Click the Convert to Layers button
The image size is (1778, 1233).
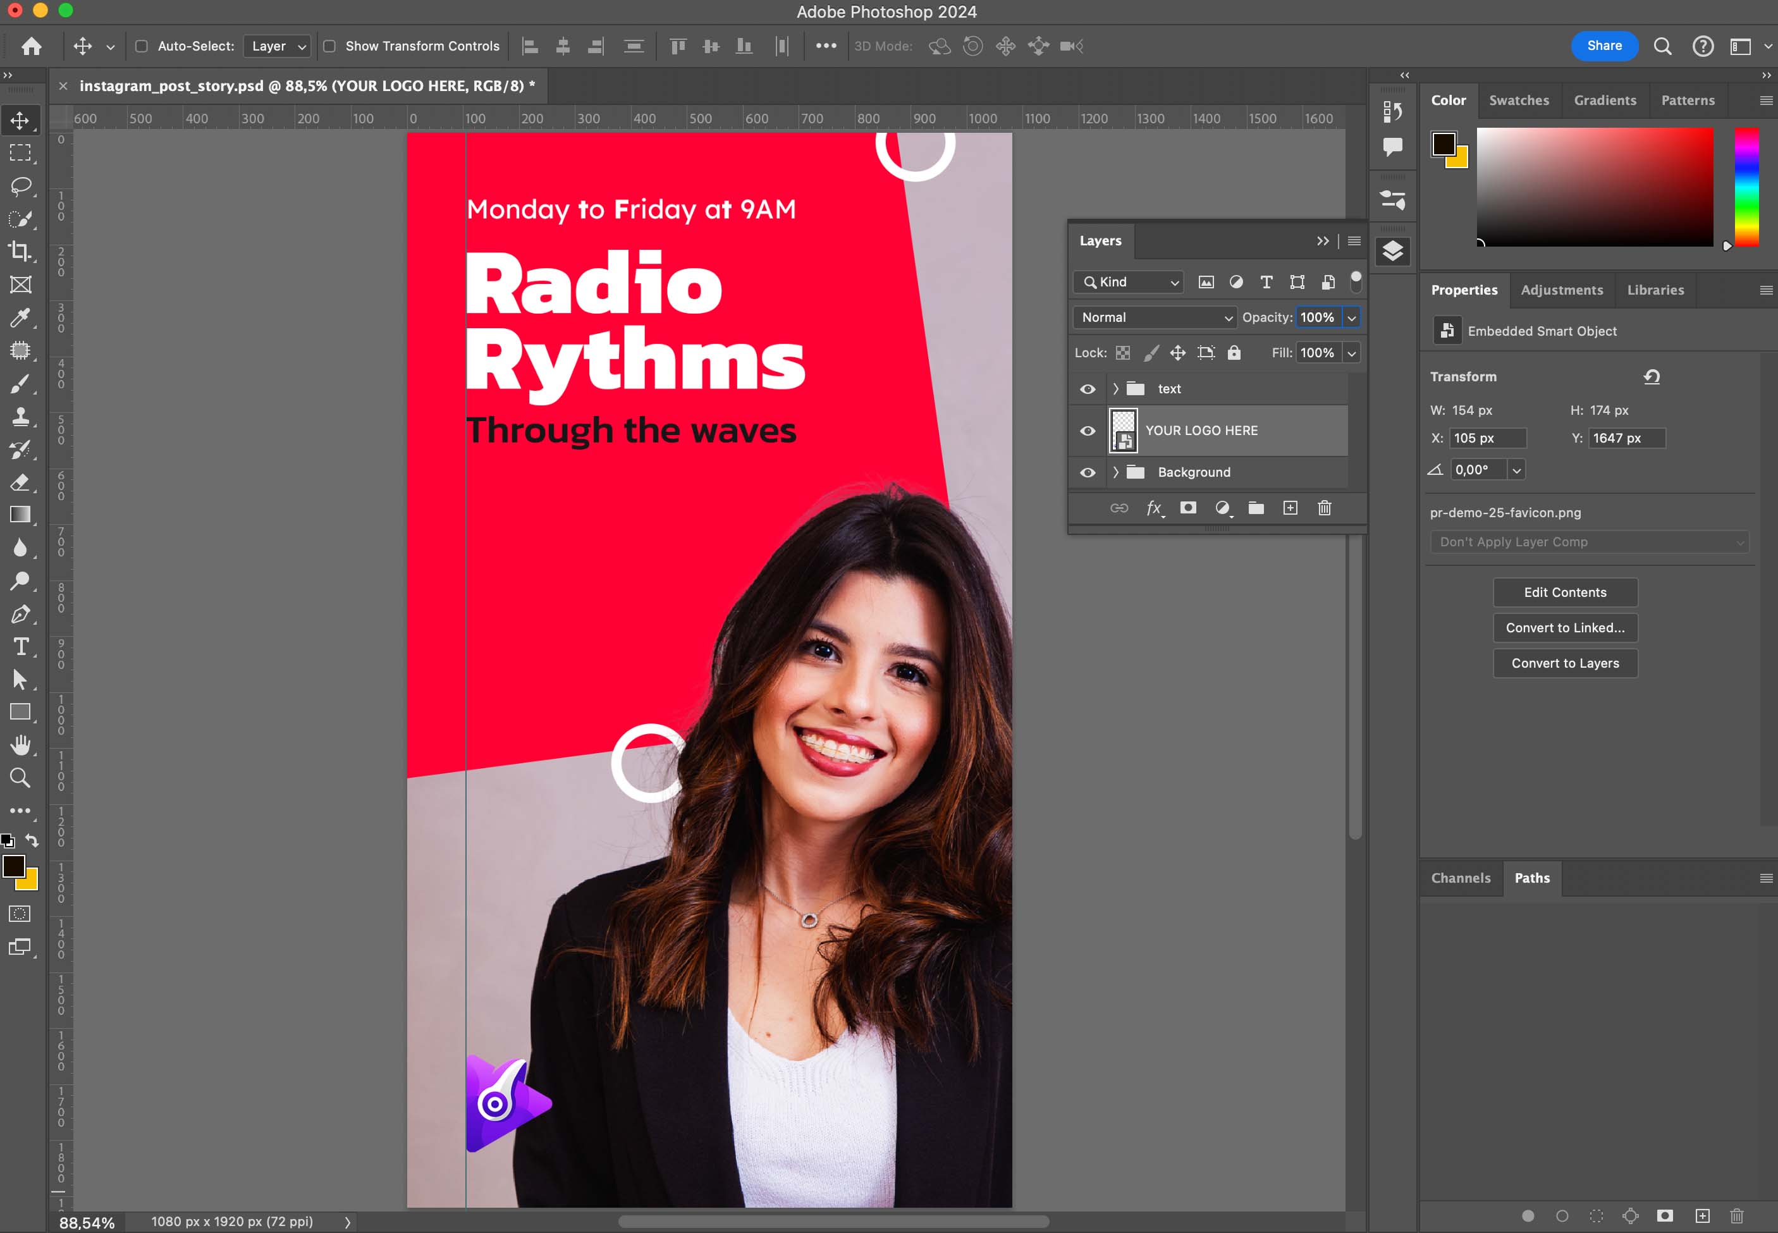coord(1565,663)
